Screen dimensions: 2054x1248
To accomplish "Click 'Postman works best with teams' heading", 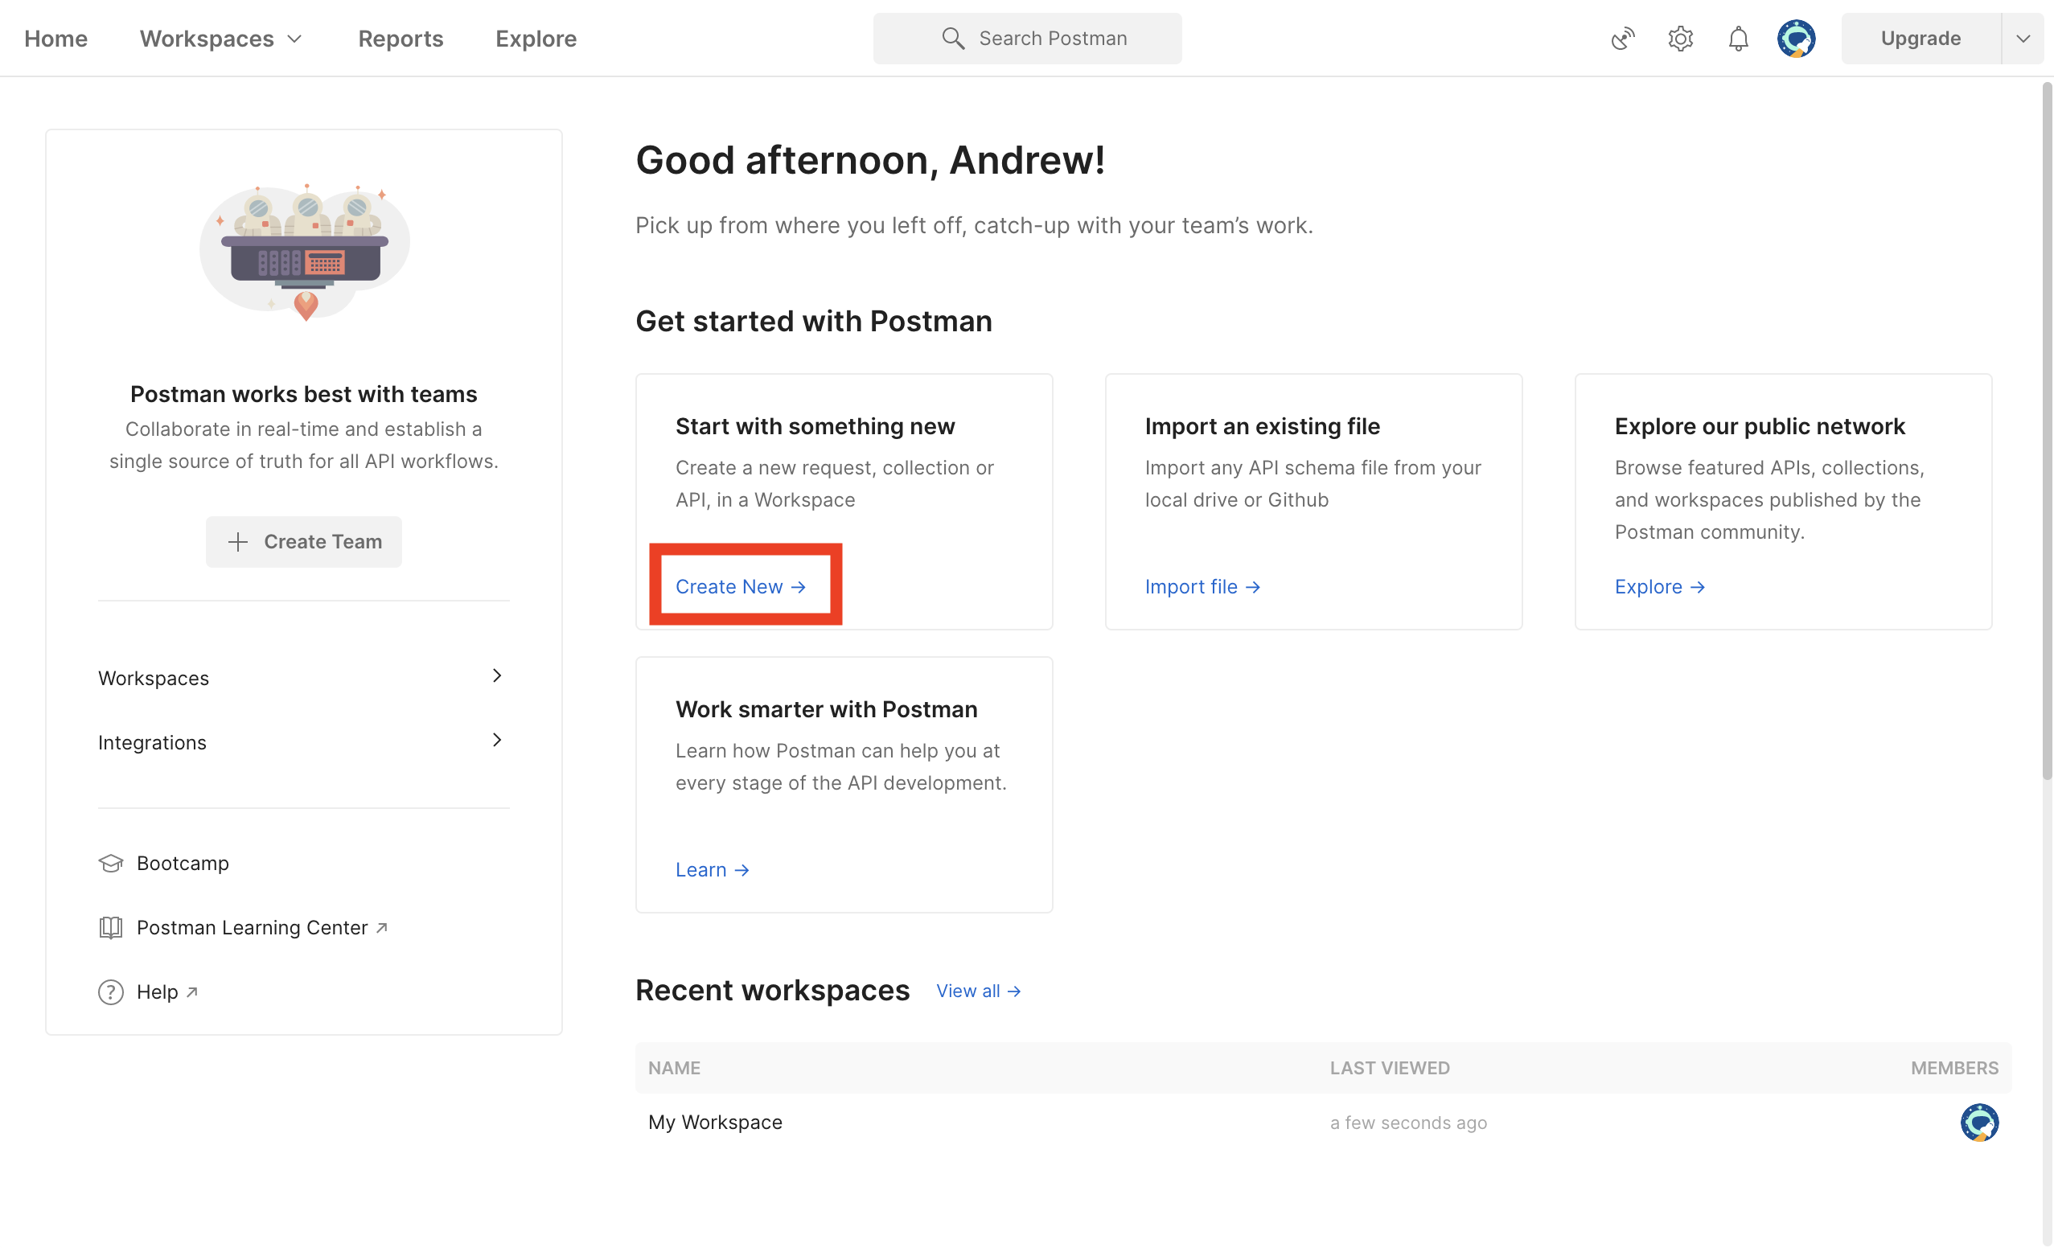I will (303, 393).
